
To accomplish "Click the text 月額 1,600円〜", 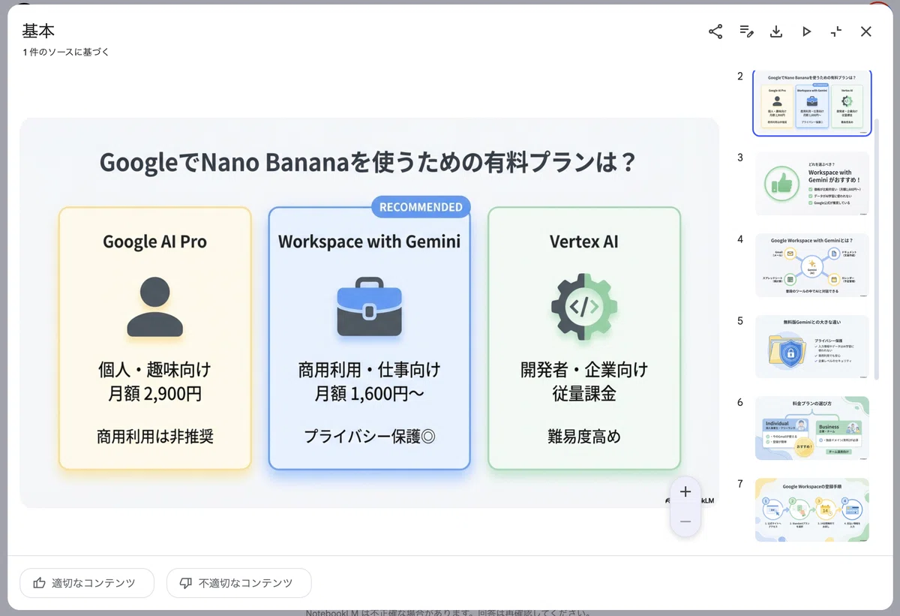I will [370, 394].
